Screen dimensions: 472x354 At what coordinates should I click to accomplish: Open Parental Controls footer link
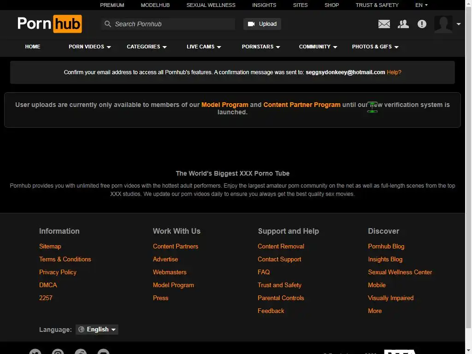click(281, 298)
